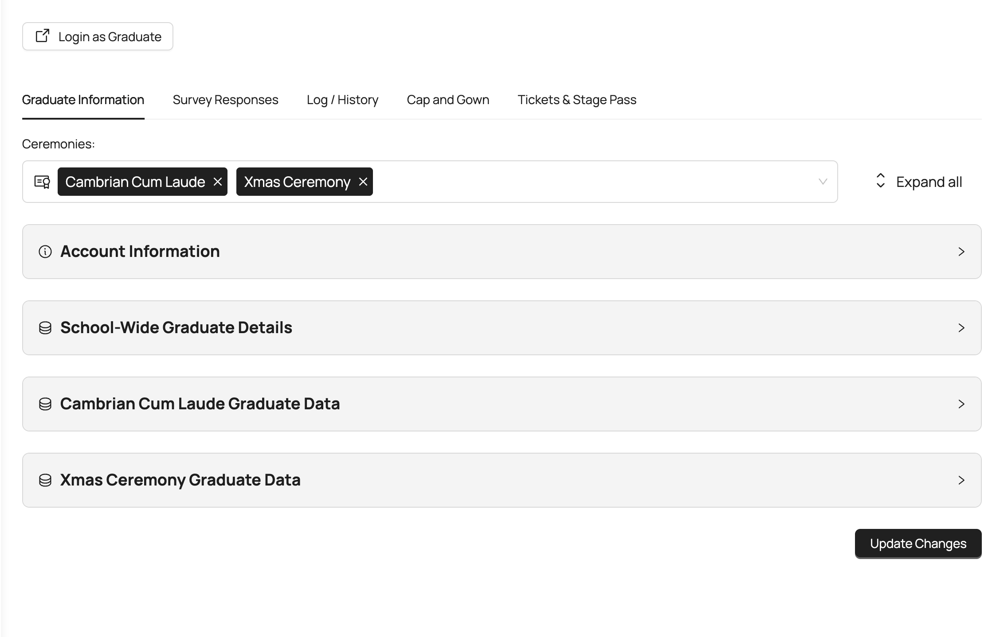Remove the Xmas Ceremony tag
Screen dimensions: 996x637
pos(363,182)
